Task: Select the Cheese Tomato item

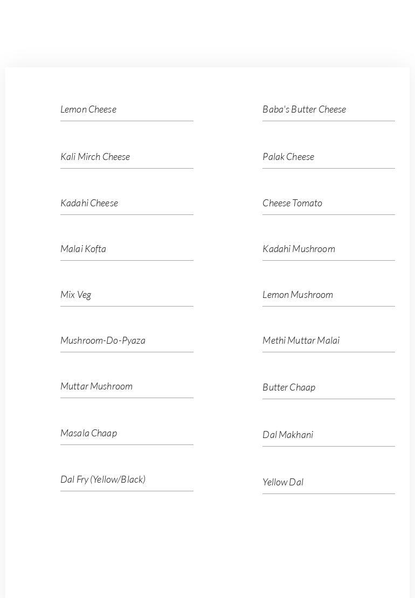Action: [x=292, y=203]
